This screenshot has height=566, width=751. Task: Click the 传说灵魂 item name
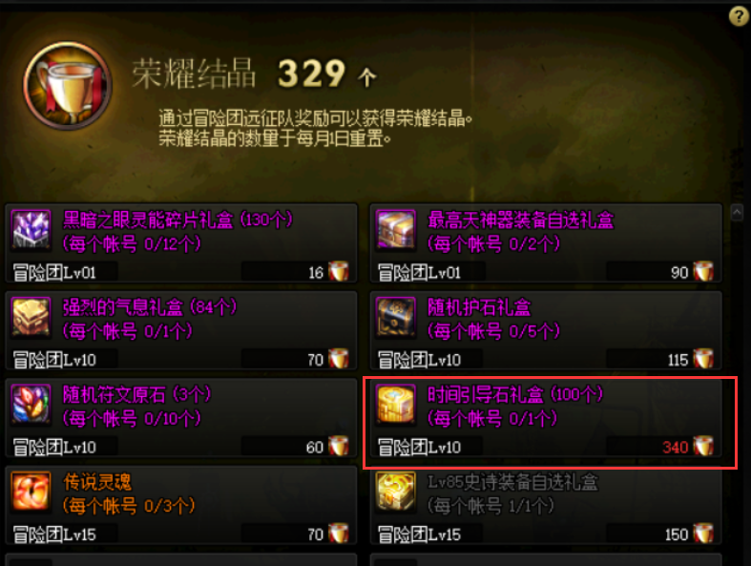pos(97,482)
